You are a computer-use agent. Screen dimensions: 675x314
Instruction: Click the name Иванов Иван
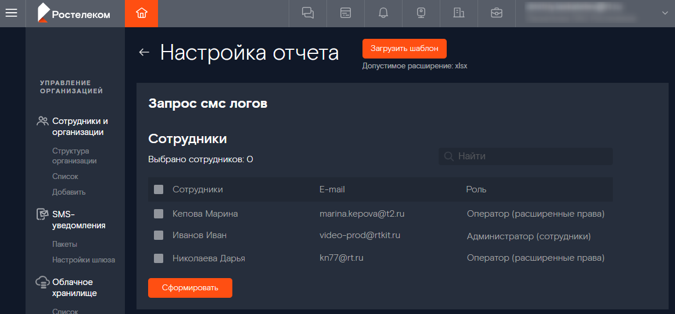point(199,235)
